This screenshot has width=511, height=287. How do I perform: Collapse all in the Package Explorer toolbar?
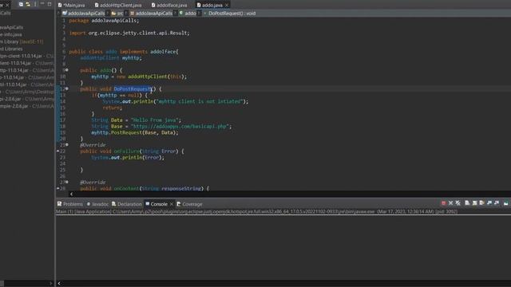[21, 4]
